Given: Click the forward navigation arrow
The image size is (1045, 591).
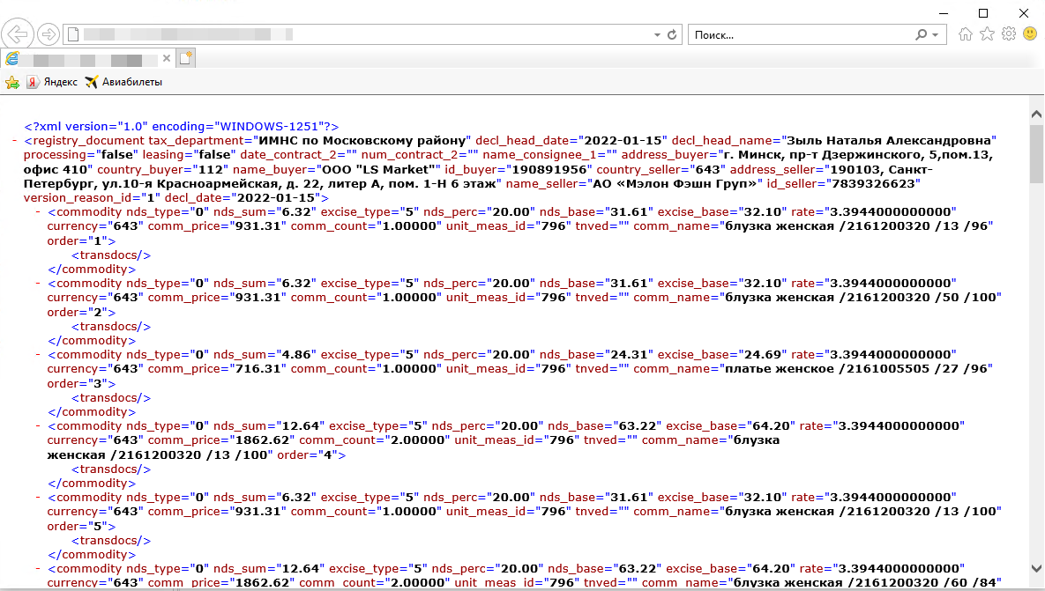Looking at the screenshot, I should pos(49,34).
